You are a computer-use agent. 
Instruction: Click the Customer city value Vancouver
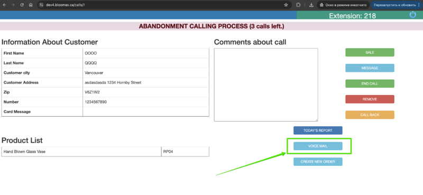point(94,73)
